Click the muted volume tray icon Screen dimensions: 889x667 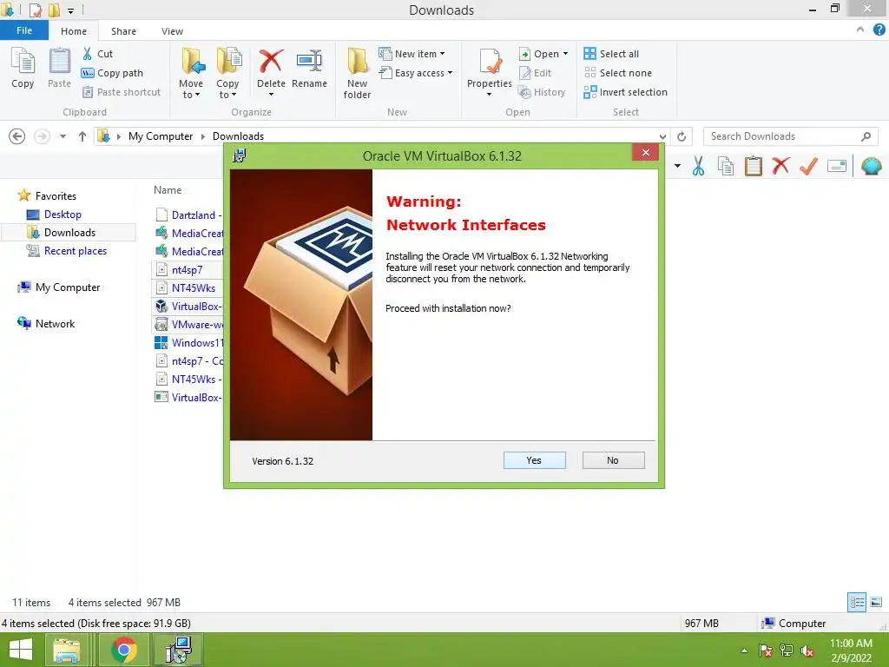tap(807, 650)
